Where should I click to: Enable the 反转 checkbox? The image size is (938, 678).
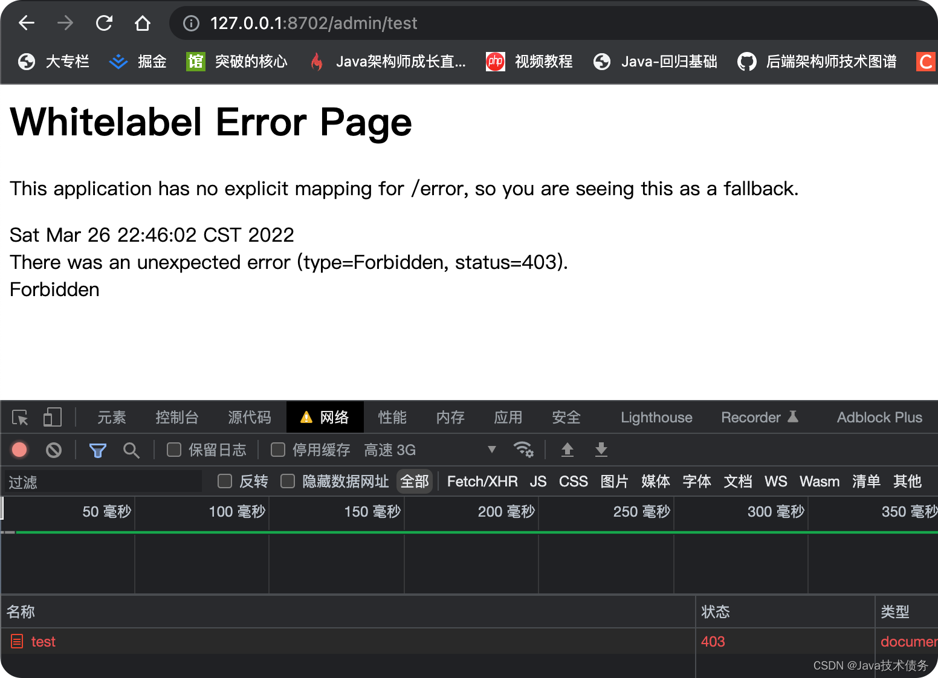point(225,481)
